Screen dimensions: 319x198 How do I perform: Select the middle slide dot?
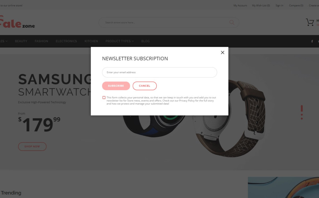(302, 115)
